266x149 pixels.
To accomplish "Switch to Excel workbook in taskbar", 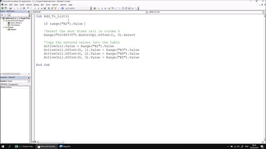I will tap(24, 146).
